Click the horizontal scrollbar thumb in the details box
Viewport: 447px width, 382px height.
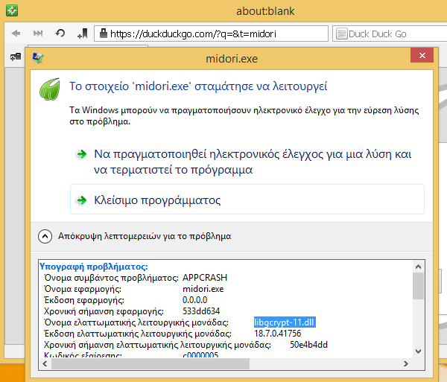click(x=150, y=363)
